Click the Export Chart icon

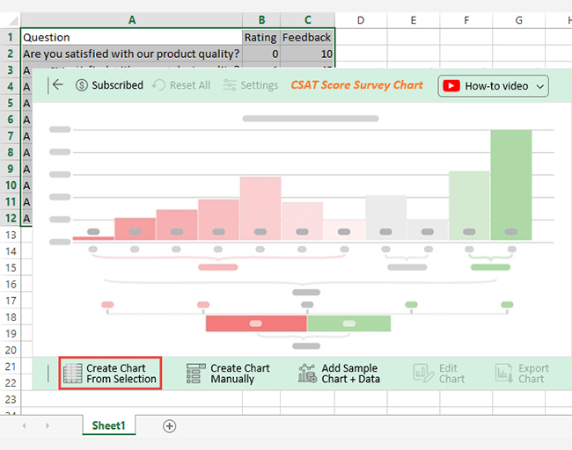coord(504,374)
